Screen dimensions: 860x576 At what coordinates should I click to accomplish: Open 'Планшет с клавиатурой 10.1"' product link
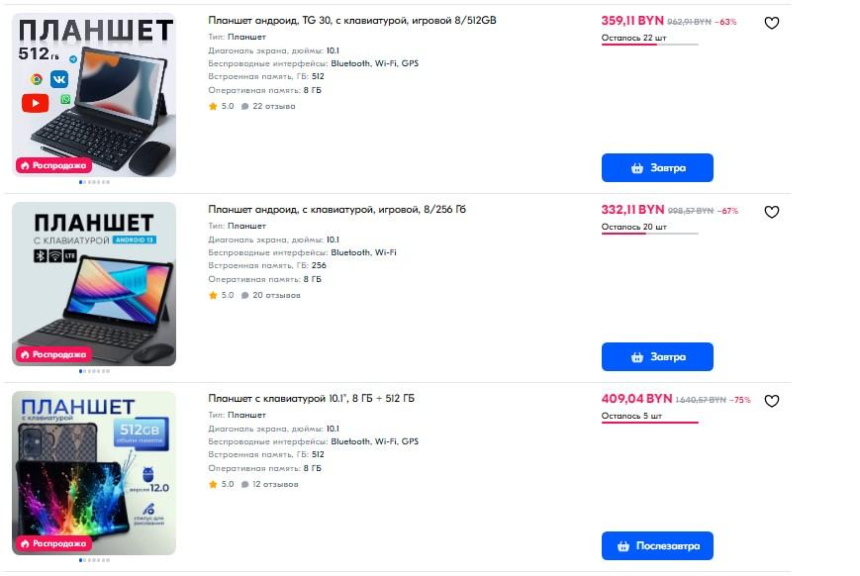click(312, 399)
